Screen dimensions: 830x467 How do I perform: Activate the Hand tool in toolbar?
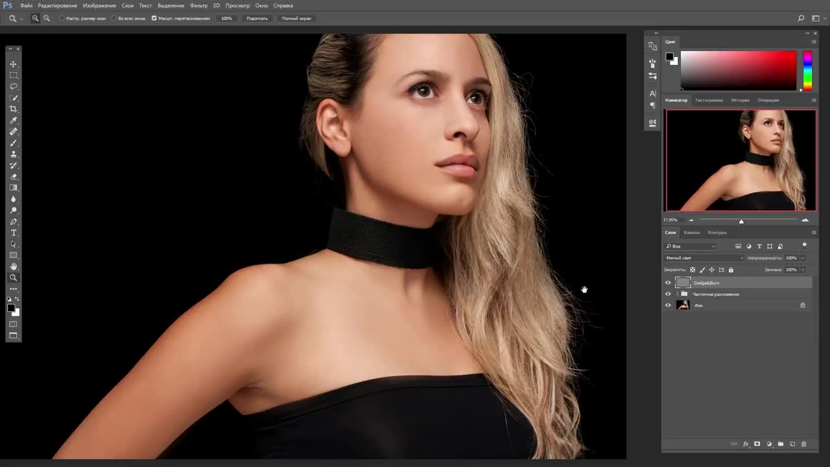13,266
